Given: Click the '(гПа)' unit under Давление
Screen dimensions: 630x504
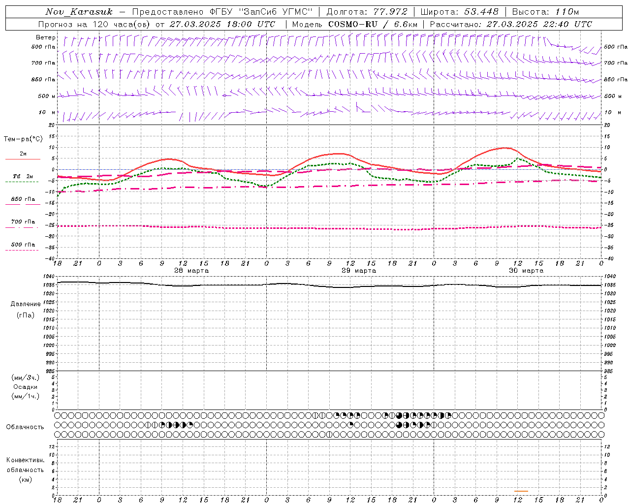Looking at the screenshot, I should pyautogui.click(x=26, y=315).
